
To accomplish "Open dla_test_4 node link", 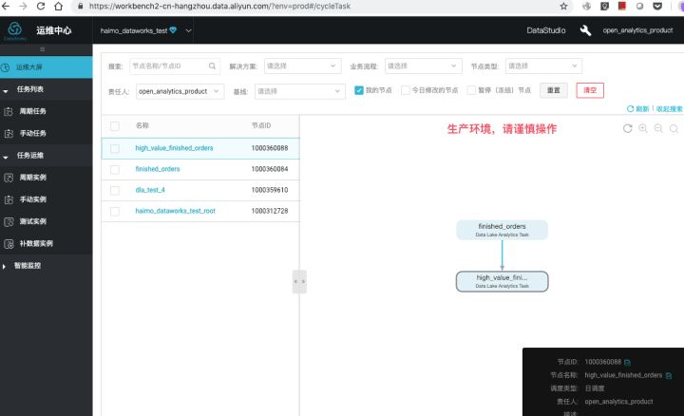I will point(150,190).
